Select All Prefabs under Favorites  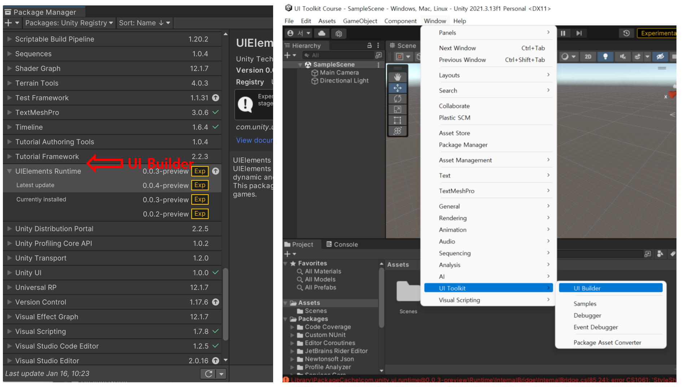tap(320, 288)
